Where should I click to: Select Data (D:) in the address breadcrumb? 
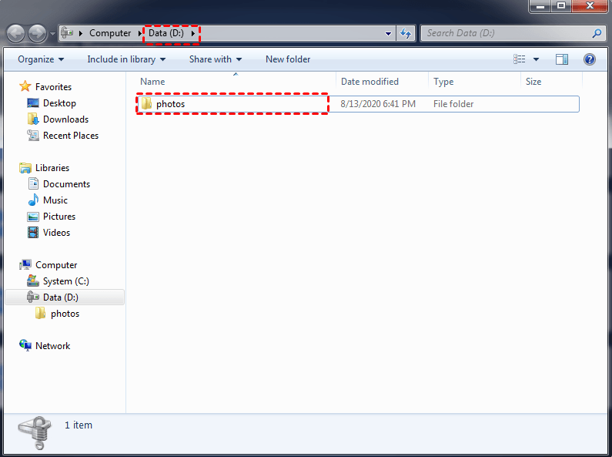[x=166, y=33]
